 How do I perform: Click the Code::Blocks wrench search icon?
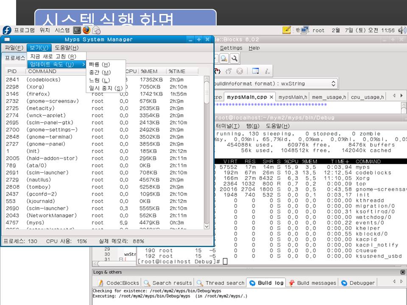point(234,58)
